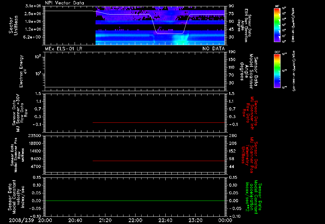The height and width of the screenshot is (224, 325).
Task: Click the 21:20 time axis label
Action: click(105, 220)
